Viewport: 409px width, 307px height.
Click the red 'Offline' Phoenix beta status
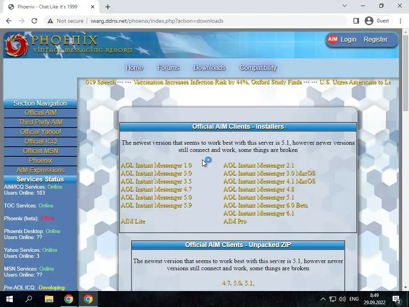click(x=47, y=219)
